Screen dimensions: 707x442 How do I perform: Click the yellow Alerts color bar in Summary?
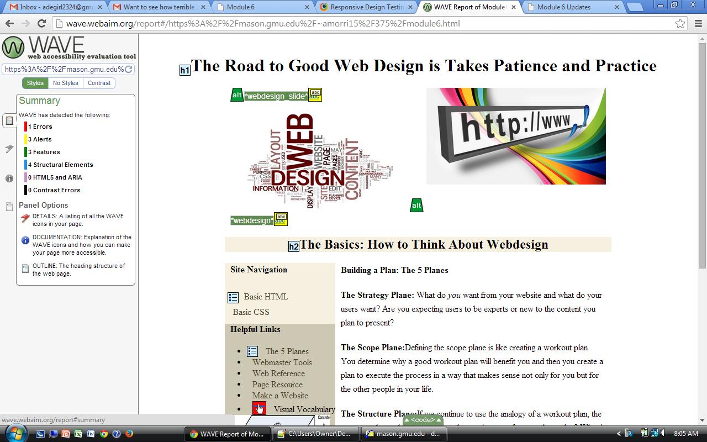[x=25, y=139]
